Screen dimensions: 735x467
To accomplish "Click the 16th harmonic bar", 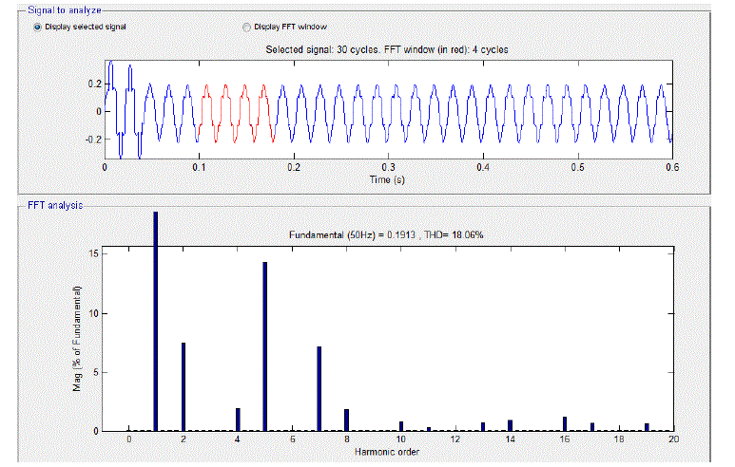I will 565,423.
